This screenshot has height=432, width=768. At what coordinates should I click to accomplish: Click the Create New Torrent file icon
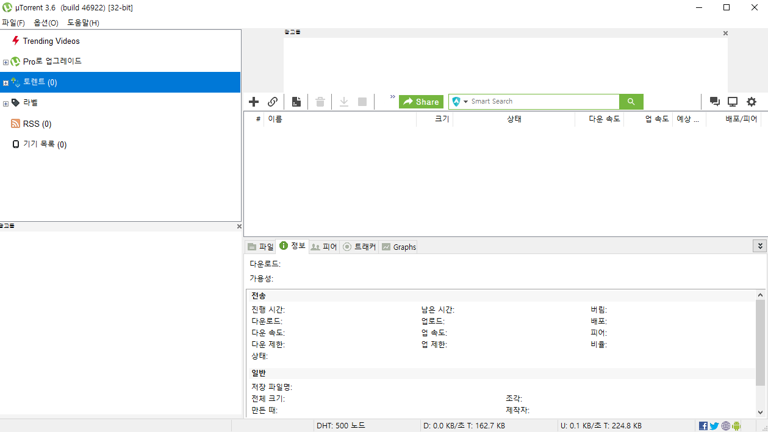coord(296,102)
